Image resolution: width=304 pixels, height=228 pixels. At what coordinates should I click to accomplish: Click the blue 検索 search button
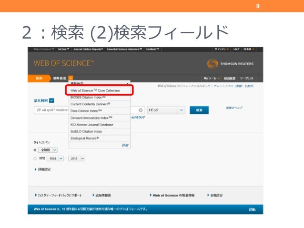199,110
